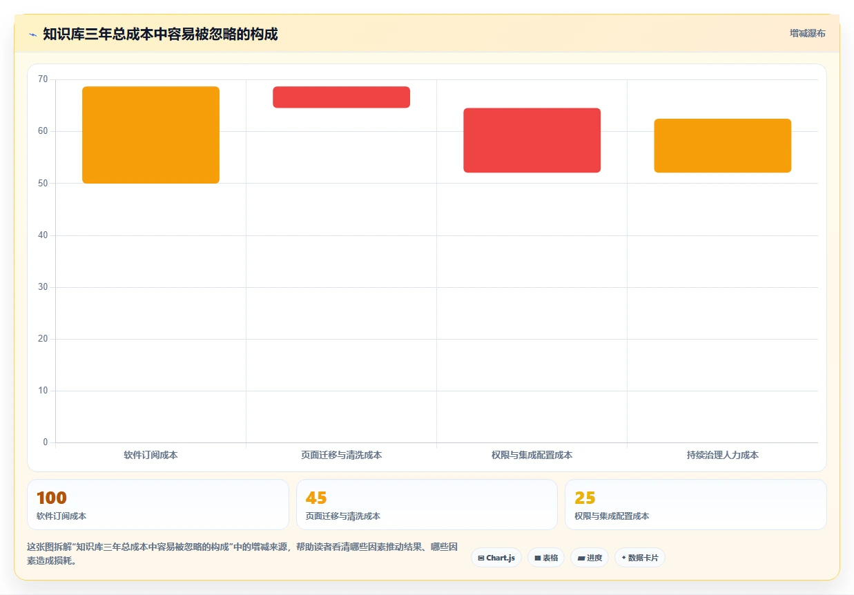Select the Chart.js tag chip
This screenshot has width=854, height=595.
[x=496, y=558]
